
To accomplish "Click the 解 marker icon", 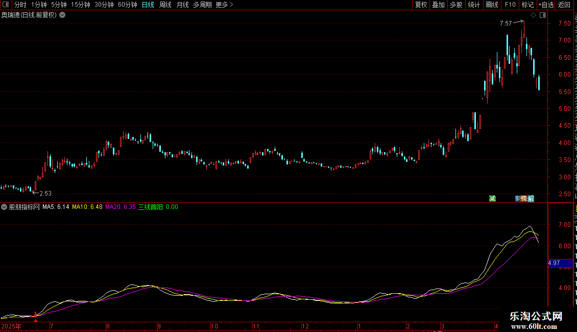I will click(531, 199).
